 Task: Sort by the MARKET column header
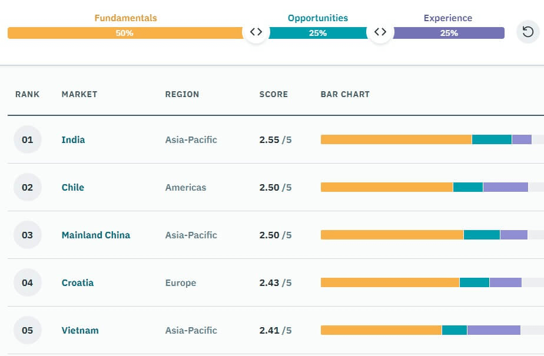pos(79,94)
